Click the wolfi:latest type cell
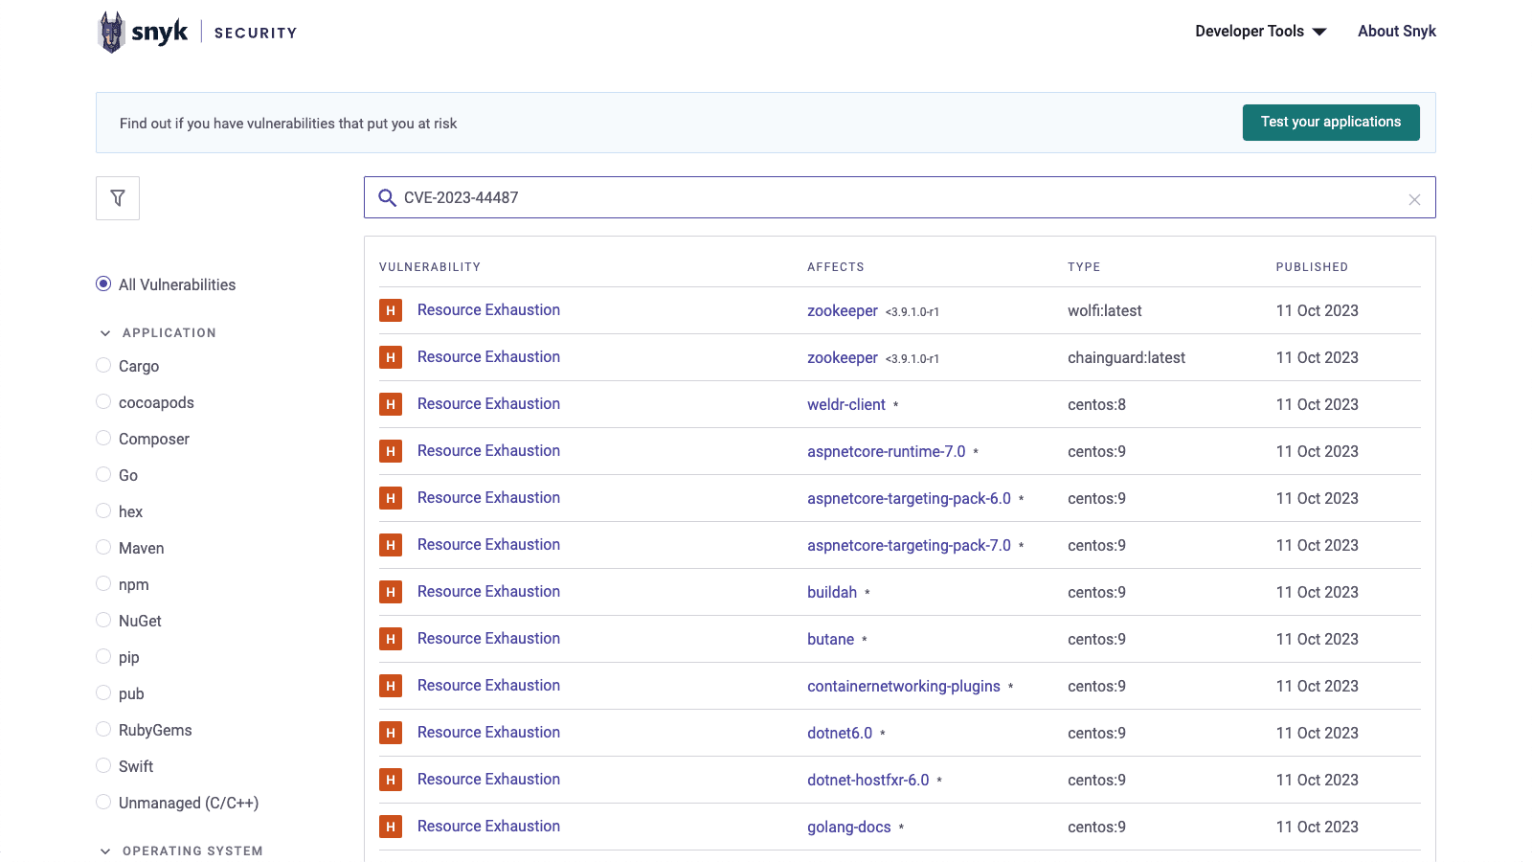Screen dimensions: 1532x862 pos(1105,310)
